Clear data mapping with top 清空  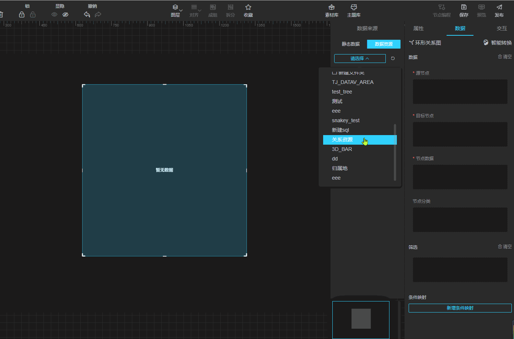pos(505,57)
